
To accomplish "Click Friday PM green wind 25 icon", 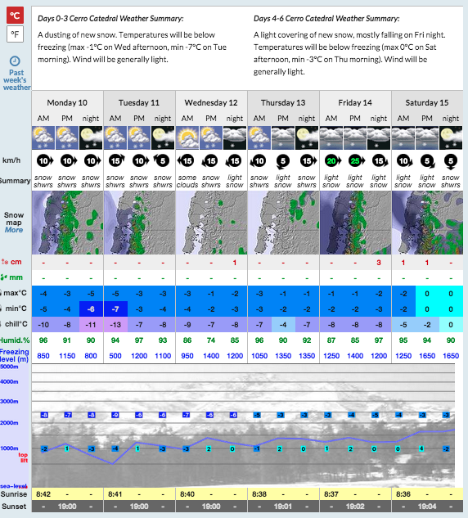I will [356, 161].
